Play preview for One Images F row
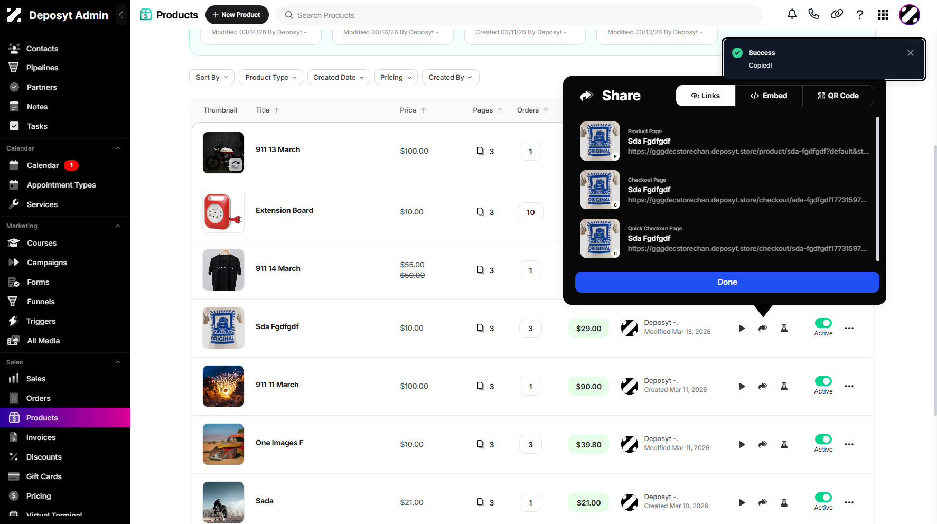 tap(742, 444)
